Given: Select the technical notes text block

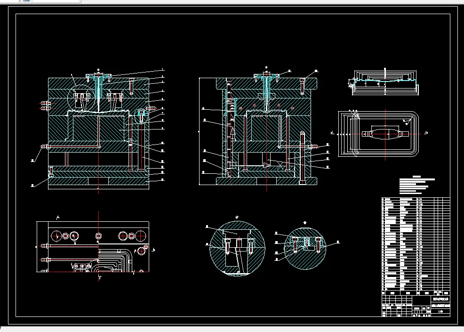Looking at the screenshot, I should pyautogui.click(x=417, y=185).
